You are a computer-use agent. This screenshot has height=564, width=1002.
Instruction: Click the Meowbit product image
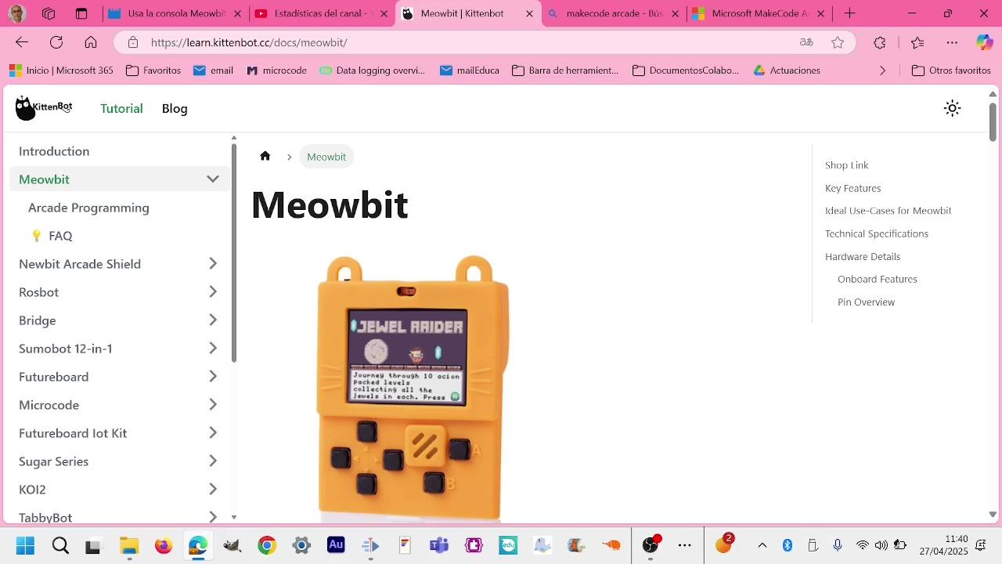[413, 387]
